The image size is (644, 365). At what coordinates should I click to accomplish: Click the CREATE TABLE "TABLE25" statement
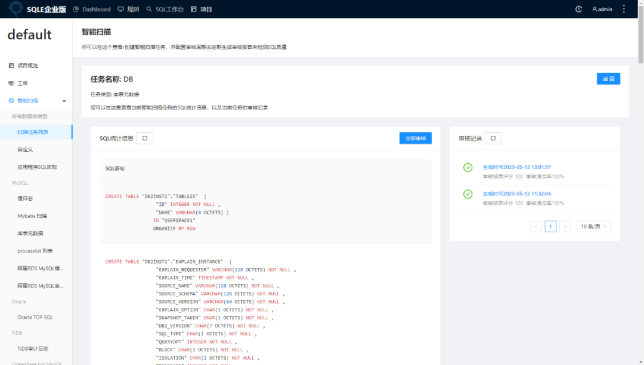click(167, 213)
